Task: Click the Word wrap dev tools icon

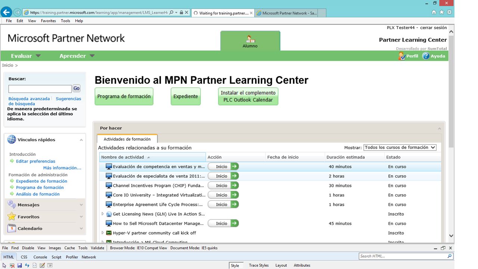Action: 50,265
